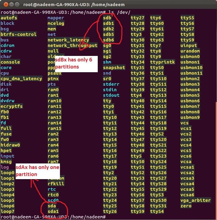The image size is (217, 220).
Task: Click the 'network_latency' entry
Action: (68, 40)
